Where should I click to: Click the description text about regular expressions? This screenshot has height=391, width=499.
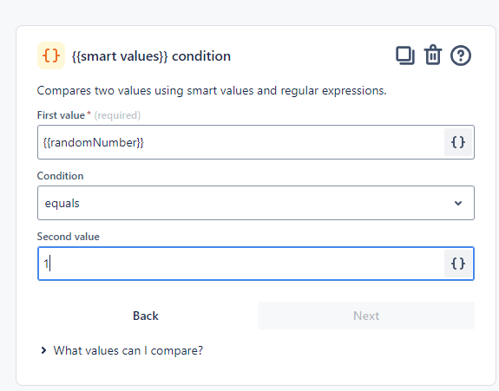pyautogui.click(x=212, y=91)
